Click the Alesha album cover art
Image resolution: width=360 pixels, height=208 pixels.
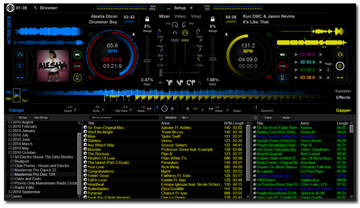tap(53, 66)
